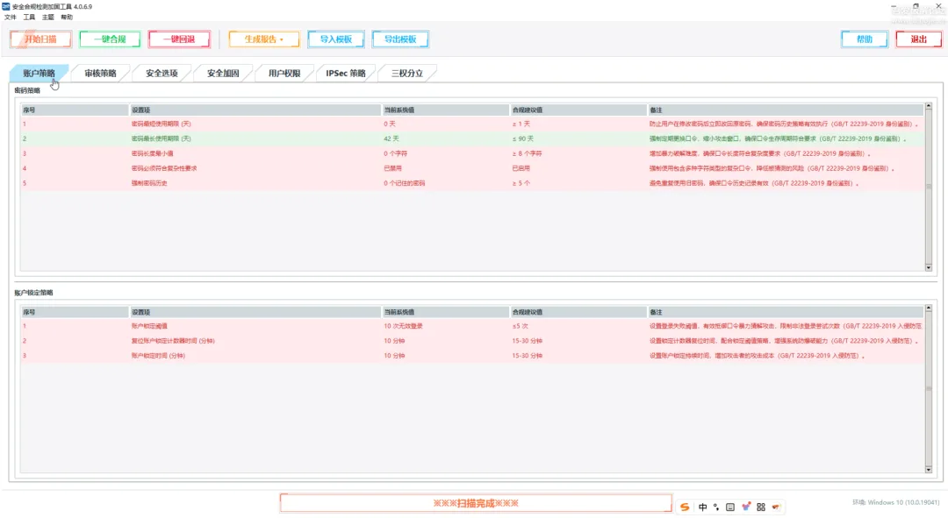Open the 生成报告 dropdown

click(x=263, y=39)
